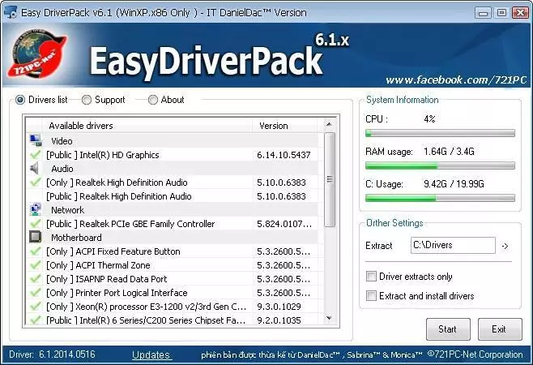Click the Audio category speaker icon

coord(34,168)
